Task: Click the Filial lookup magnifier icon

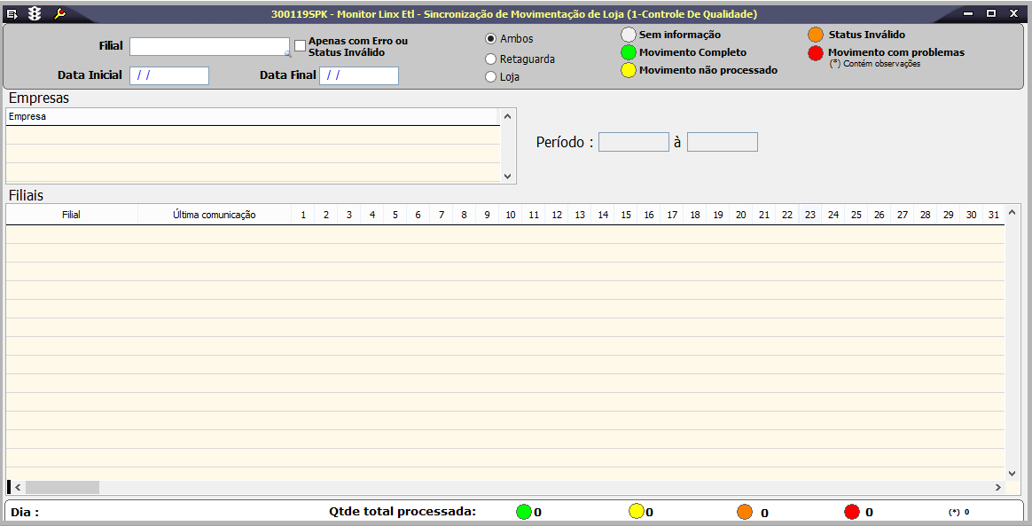Action: [x=287, y=53]
